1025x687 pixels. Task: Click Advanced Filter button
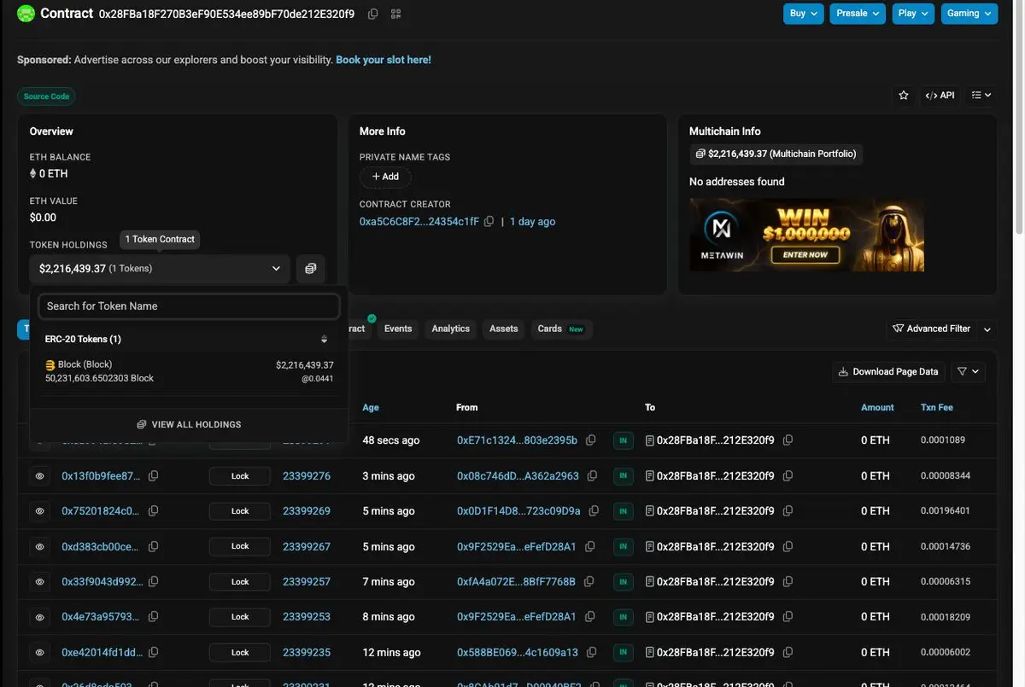click(931, 329)
